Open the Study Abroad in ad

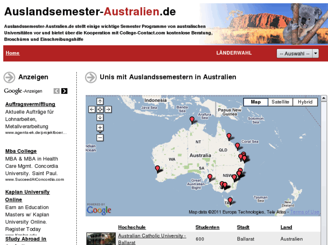(26, 239)
